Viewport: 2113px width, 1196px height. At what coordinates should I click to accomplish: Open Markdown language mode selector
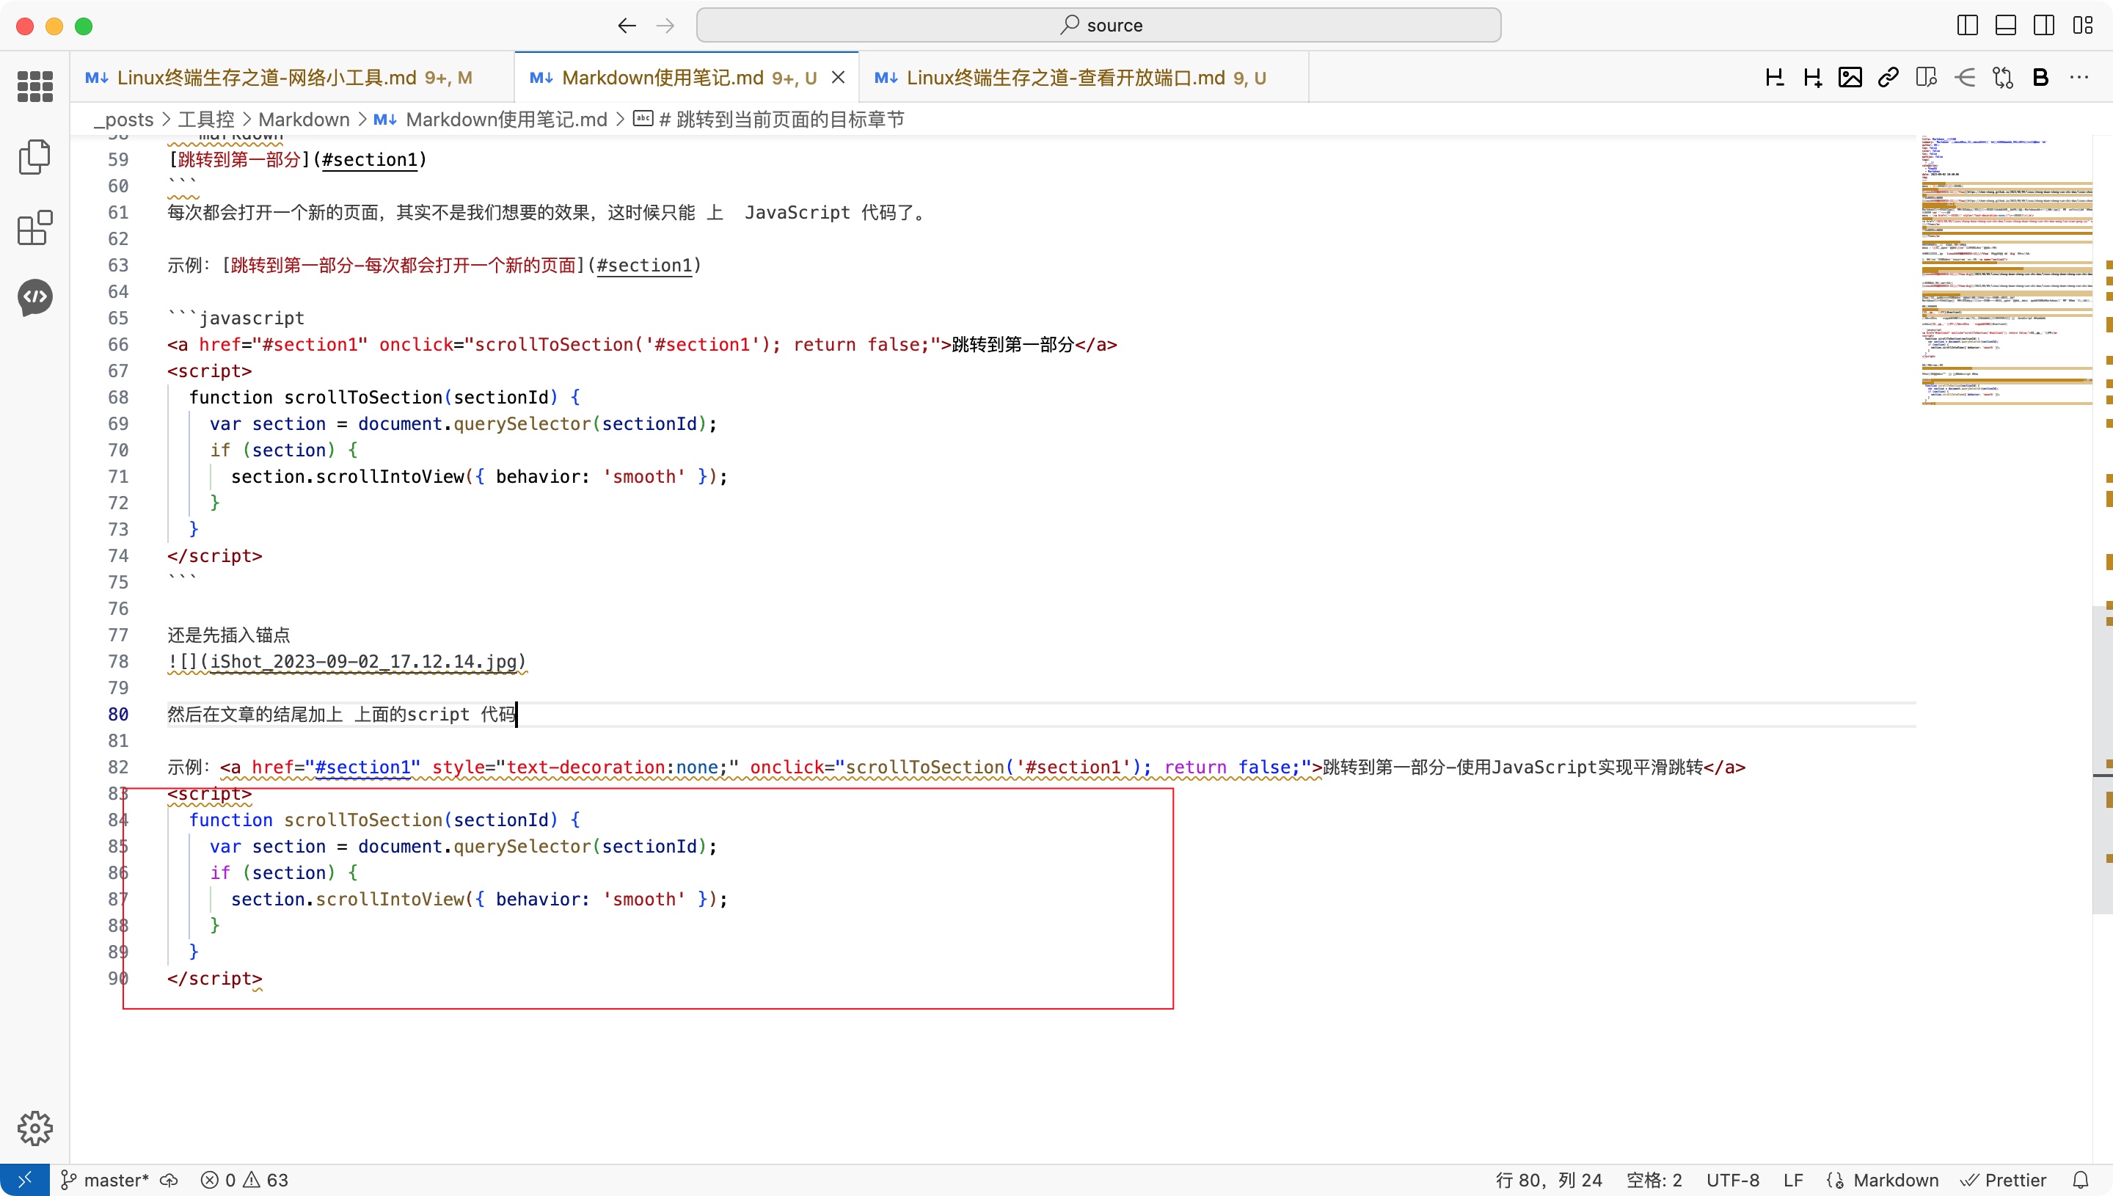pyautogui.click(x=1895, y=1181)
